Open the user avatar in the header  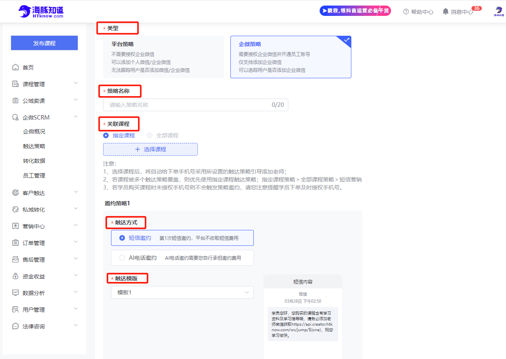[498, 12]
